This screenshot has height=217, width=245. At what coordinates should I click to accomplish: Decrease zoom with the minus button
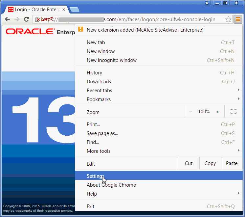[x=190, y=112]
